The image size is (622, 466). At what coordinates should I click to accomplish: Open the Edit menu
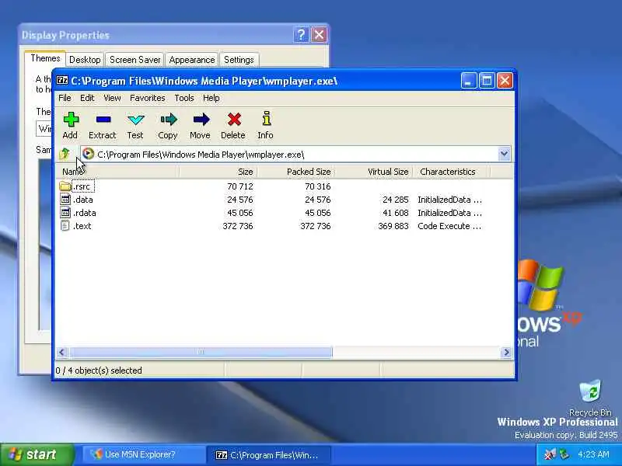[87, 98]
